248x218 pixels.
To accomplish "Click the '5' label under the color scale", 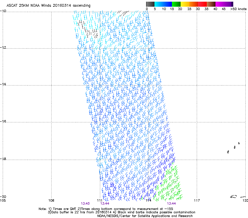I will (155, 9).
